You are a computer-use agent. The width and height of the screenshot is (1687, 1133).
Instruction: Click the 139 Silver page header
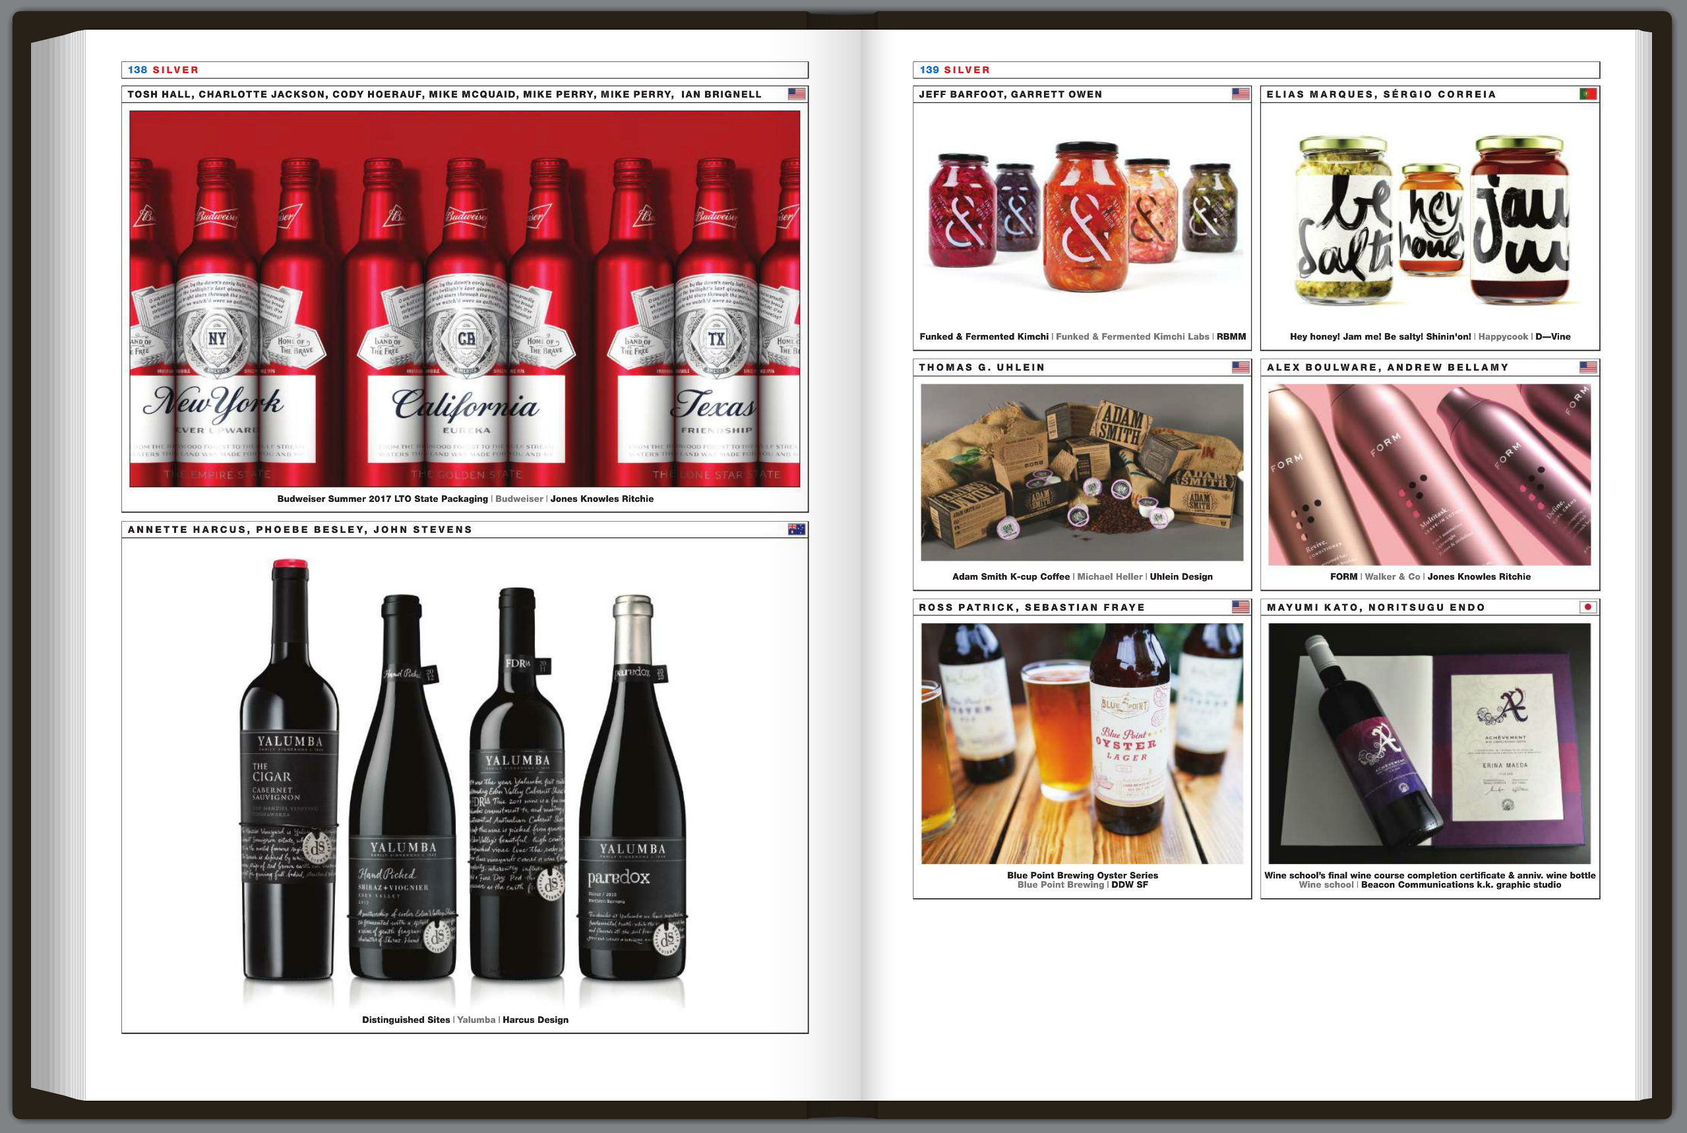point(954,70)
